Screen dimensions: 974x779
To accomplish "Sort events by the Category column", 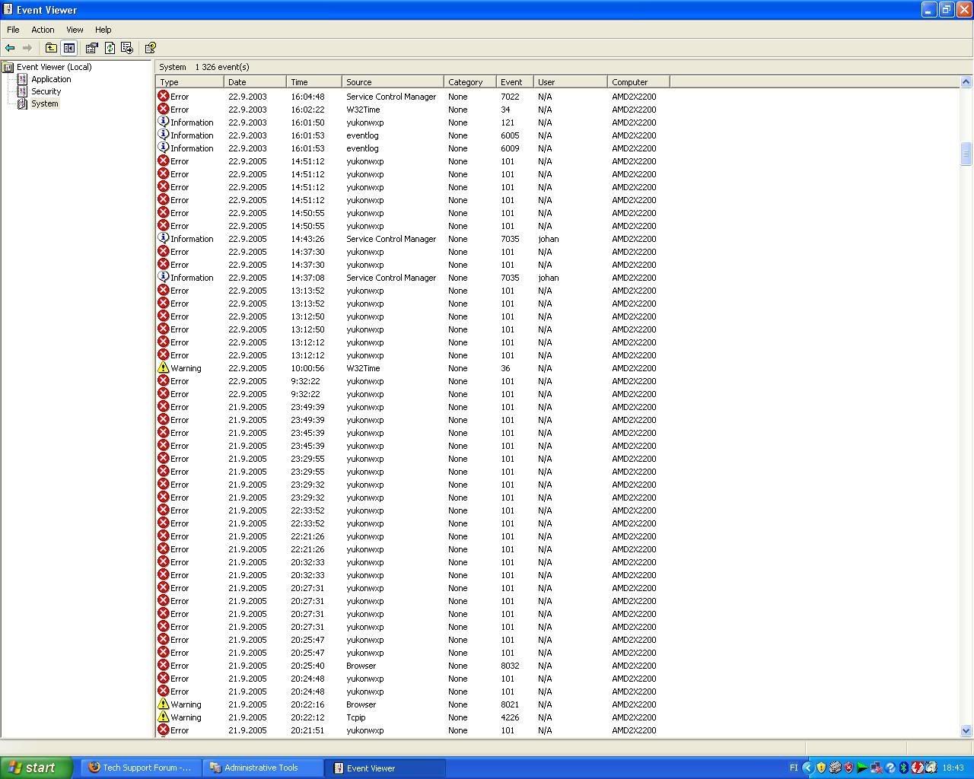I will (470, 82).
